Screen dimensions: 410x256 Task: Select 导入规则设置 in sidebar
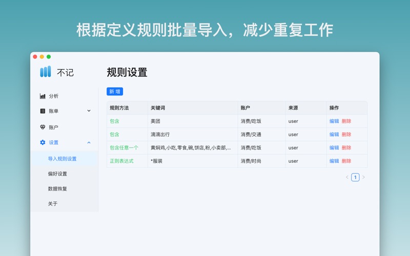tap(62, 159)
